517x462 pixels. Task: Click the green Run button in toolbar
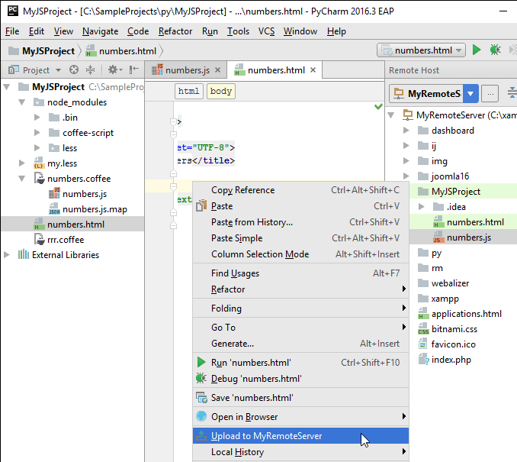pyautogui.click(x=476, y=50)
